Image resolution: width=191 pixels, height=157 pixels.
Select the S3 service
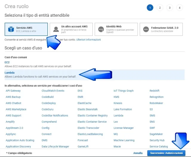(x=151, y=109)
